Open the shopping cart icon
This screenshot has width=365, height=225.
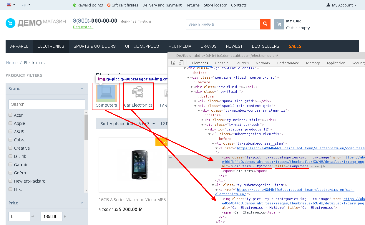(x=279, y=24)
